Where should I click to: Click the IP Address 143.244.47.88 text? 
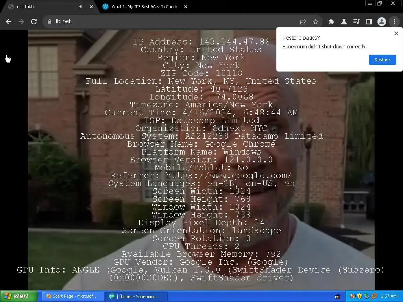pyautogui.click(x=201, y=42)
